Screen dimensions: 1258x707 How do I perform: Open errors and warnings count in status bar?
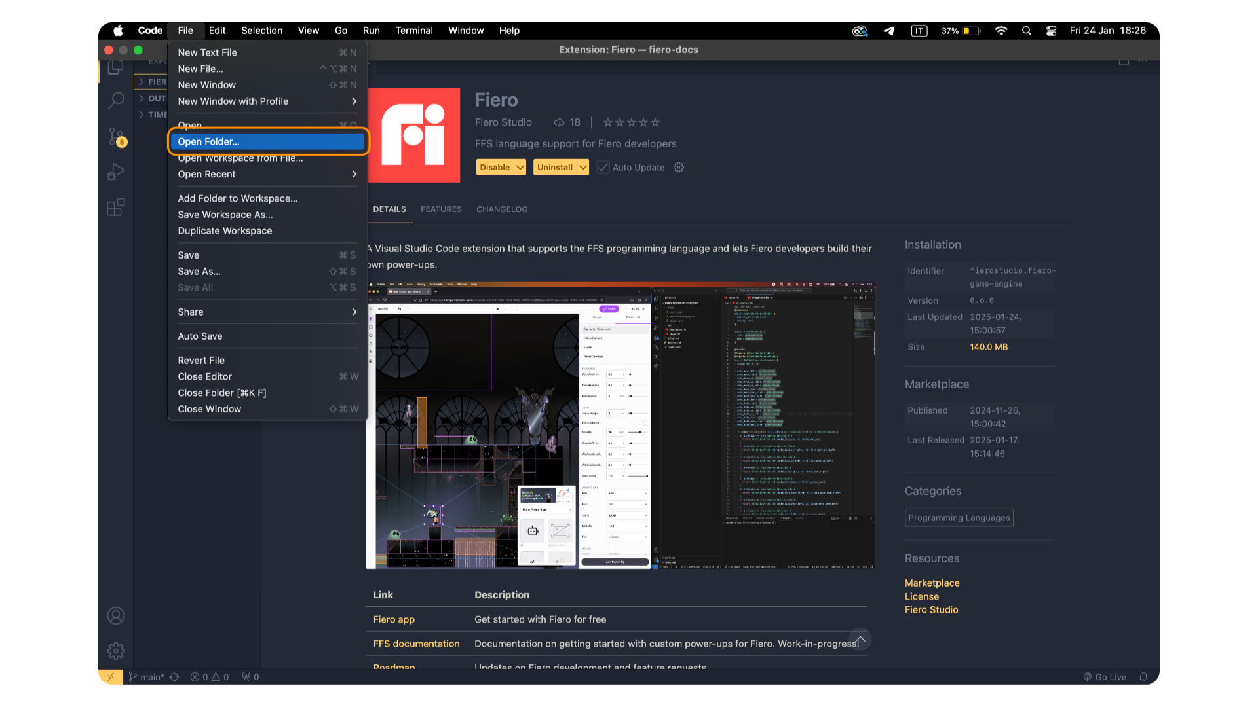coord(210,677)
